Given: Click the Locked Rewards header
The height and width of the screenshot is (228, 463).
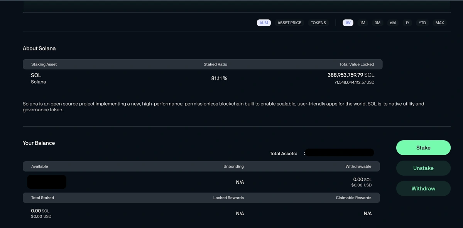Looking at the screenshot, I should [x=228, y=198].
